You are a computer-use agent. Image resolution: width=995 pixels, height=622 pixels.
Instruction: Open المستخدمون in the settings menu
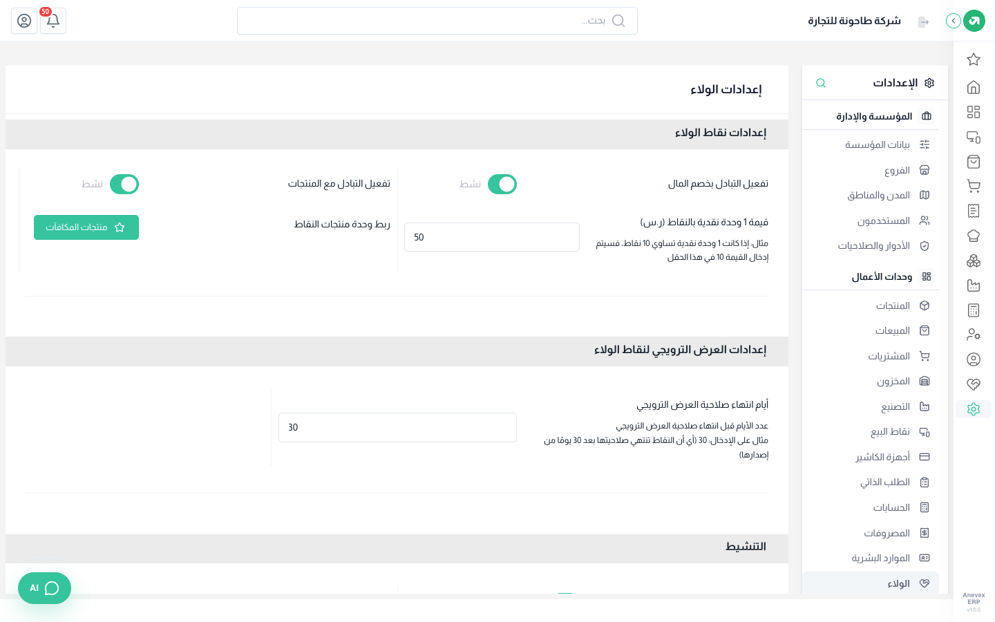point(871,220)
